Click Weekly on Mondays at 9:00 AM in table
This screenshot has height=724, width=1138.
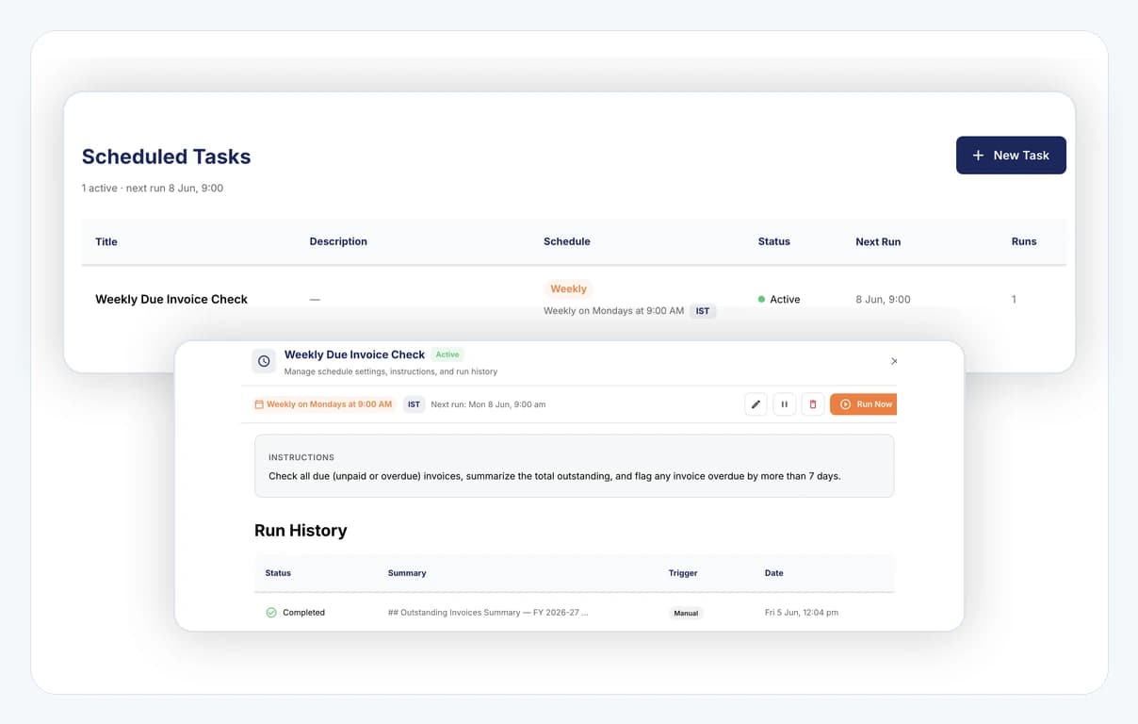(613, 310)
